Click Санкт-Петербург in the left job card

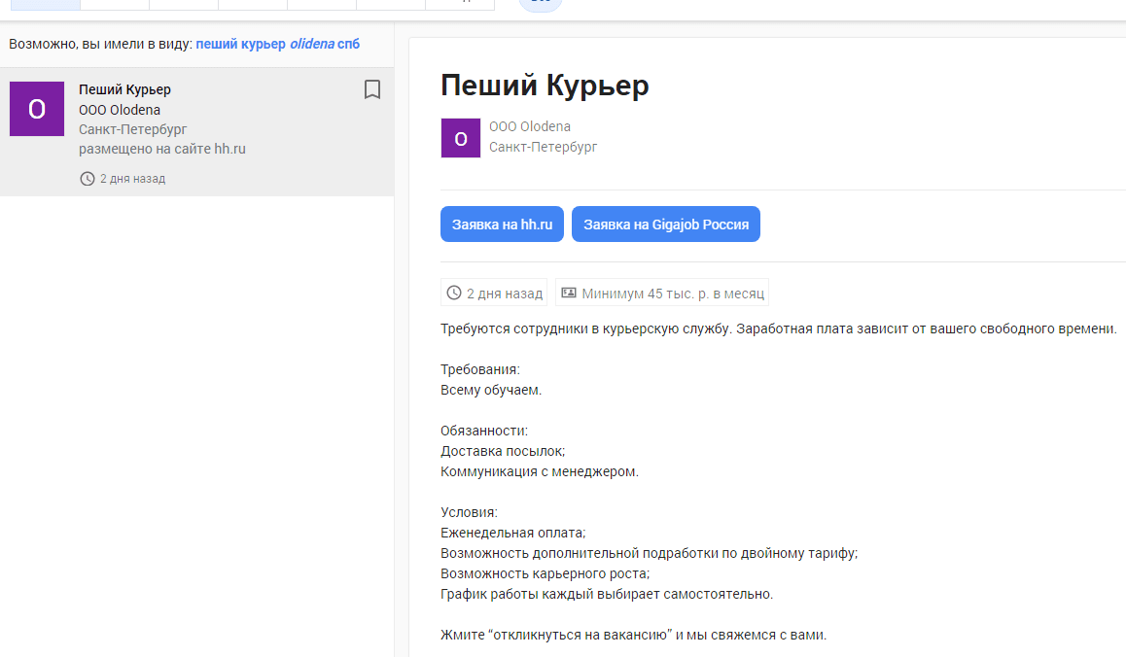[132, 129]
